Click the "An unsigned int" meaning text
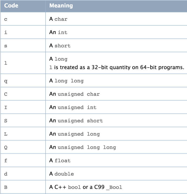 [73, 107]
